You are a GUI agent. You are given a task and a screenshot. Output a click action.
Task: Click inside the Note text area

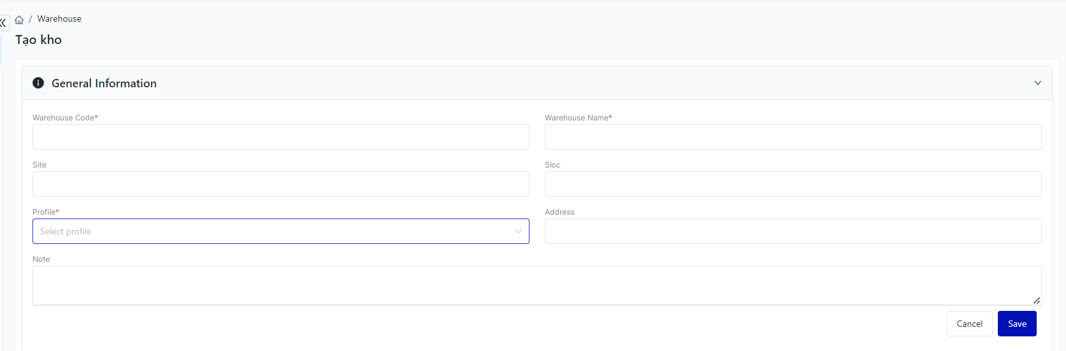pos(537,285)
